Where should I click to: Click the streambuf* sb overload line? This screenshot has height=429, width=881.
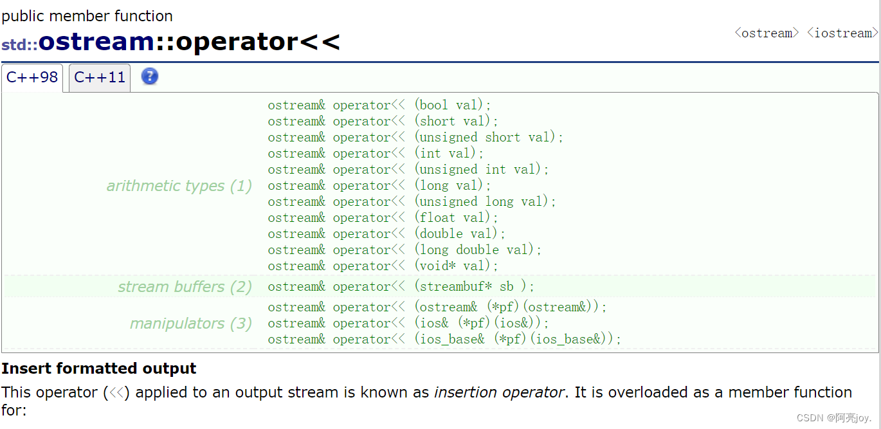[x=401, y=287]
